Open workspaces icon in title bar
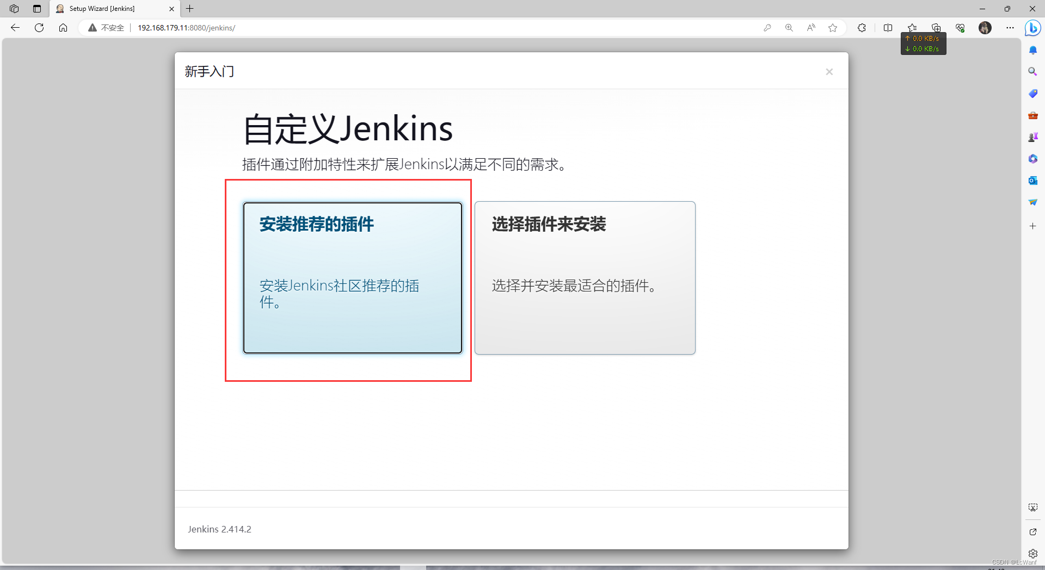The width and height of the screenshot is (1045, 570). (14, 9)
